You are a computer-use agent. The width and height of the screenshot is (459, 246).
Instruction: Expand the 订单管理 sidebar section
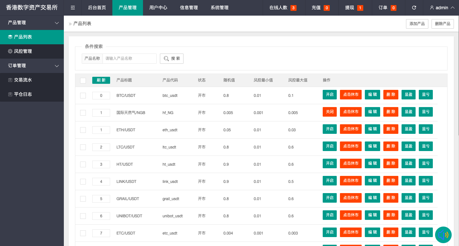pos(57,66)
